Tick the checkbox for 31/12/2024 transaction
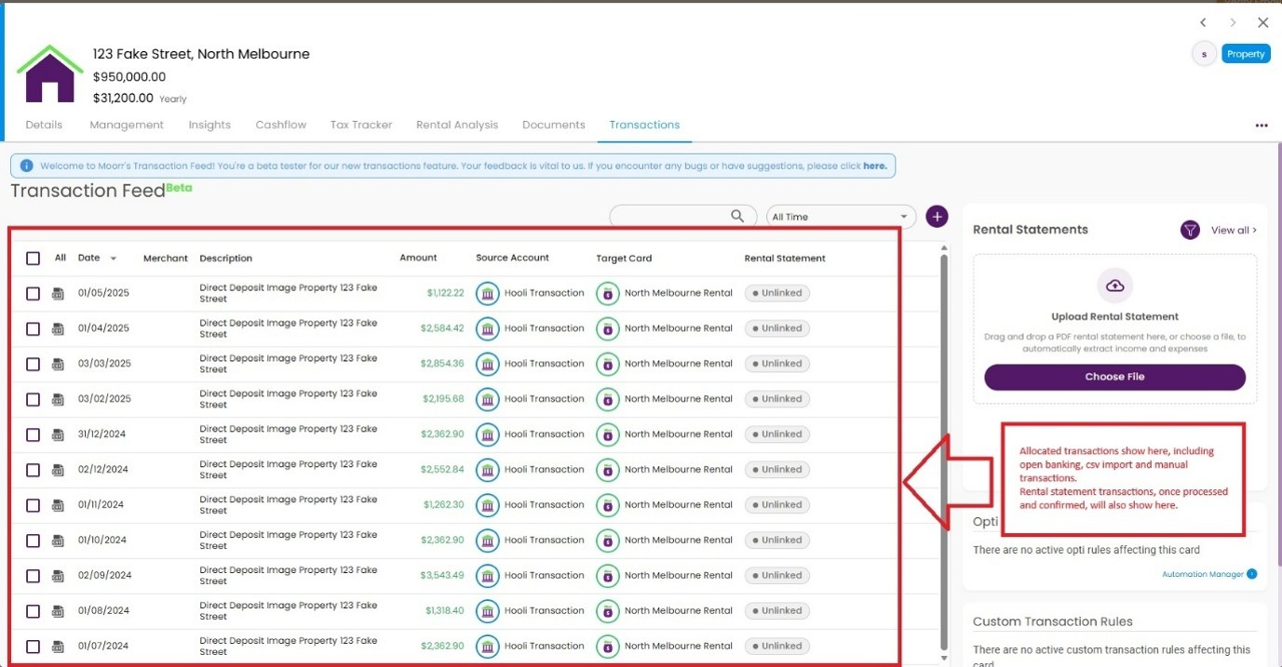The image size is (1282, 667). click(33, 434)
